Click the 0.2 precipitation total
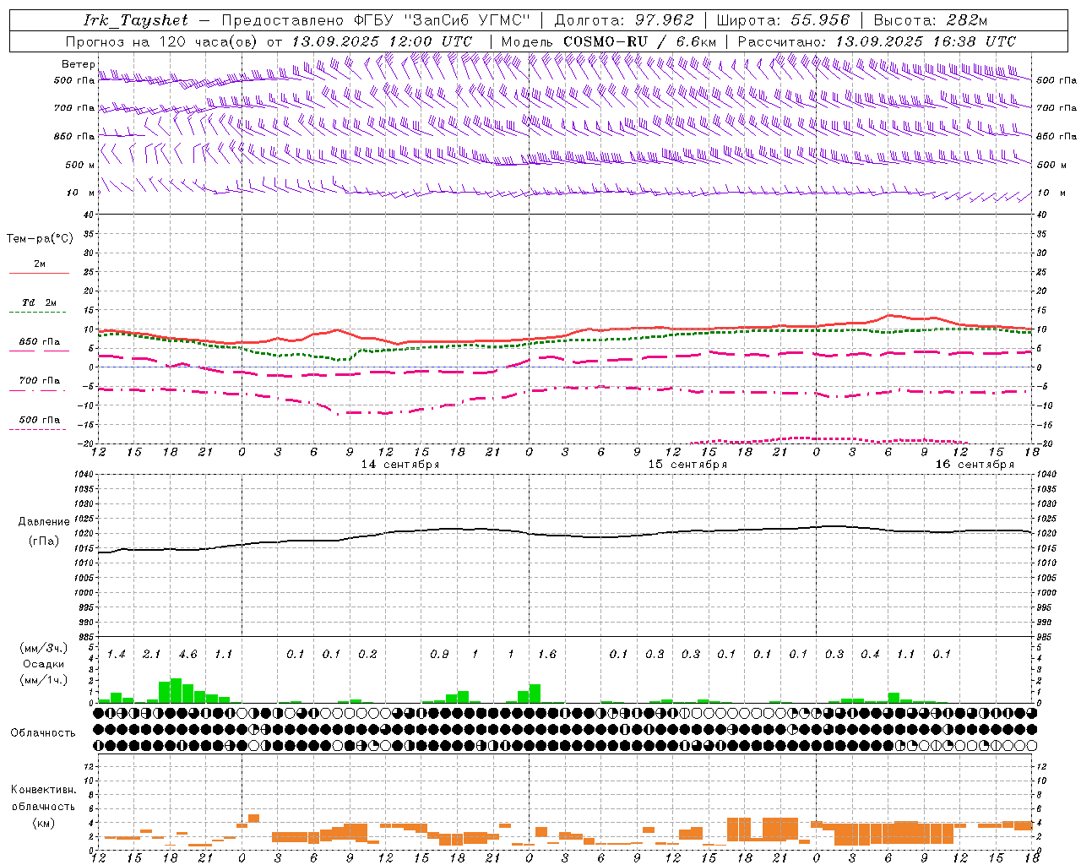Image resolution: width=1081 pixels, height=865 pixels. click(x=367, y=655)
